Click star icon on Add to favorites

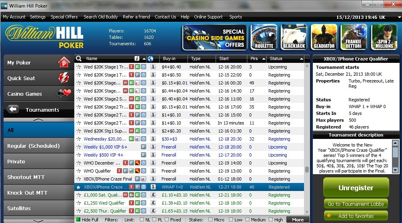(x=329, y=216)
